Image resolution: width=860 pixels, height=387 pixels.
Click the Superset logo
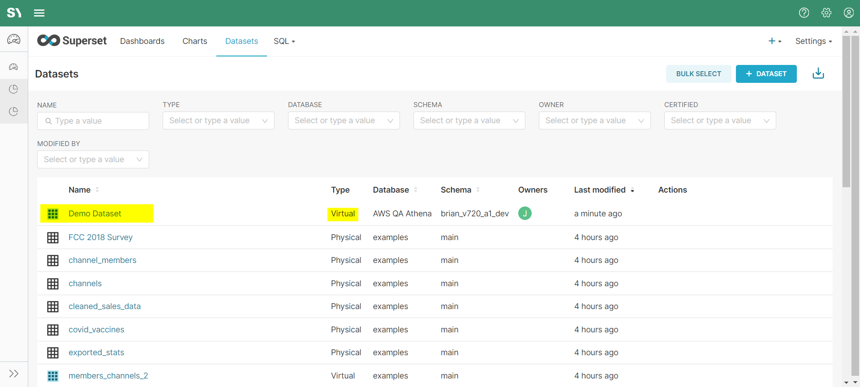72,41
